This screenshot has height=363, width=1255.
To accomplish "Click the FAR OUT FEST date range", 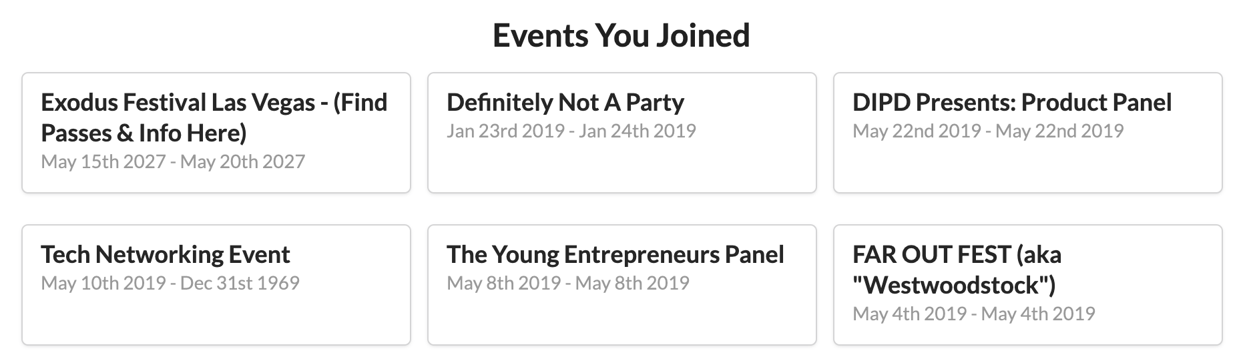I will point(973,314).
